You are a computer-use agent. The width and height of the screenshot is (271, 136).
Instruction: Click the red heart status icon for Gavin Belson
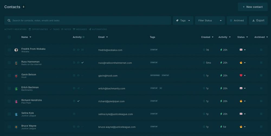click(241, 75)
